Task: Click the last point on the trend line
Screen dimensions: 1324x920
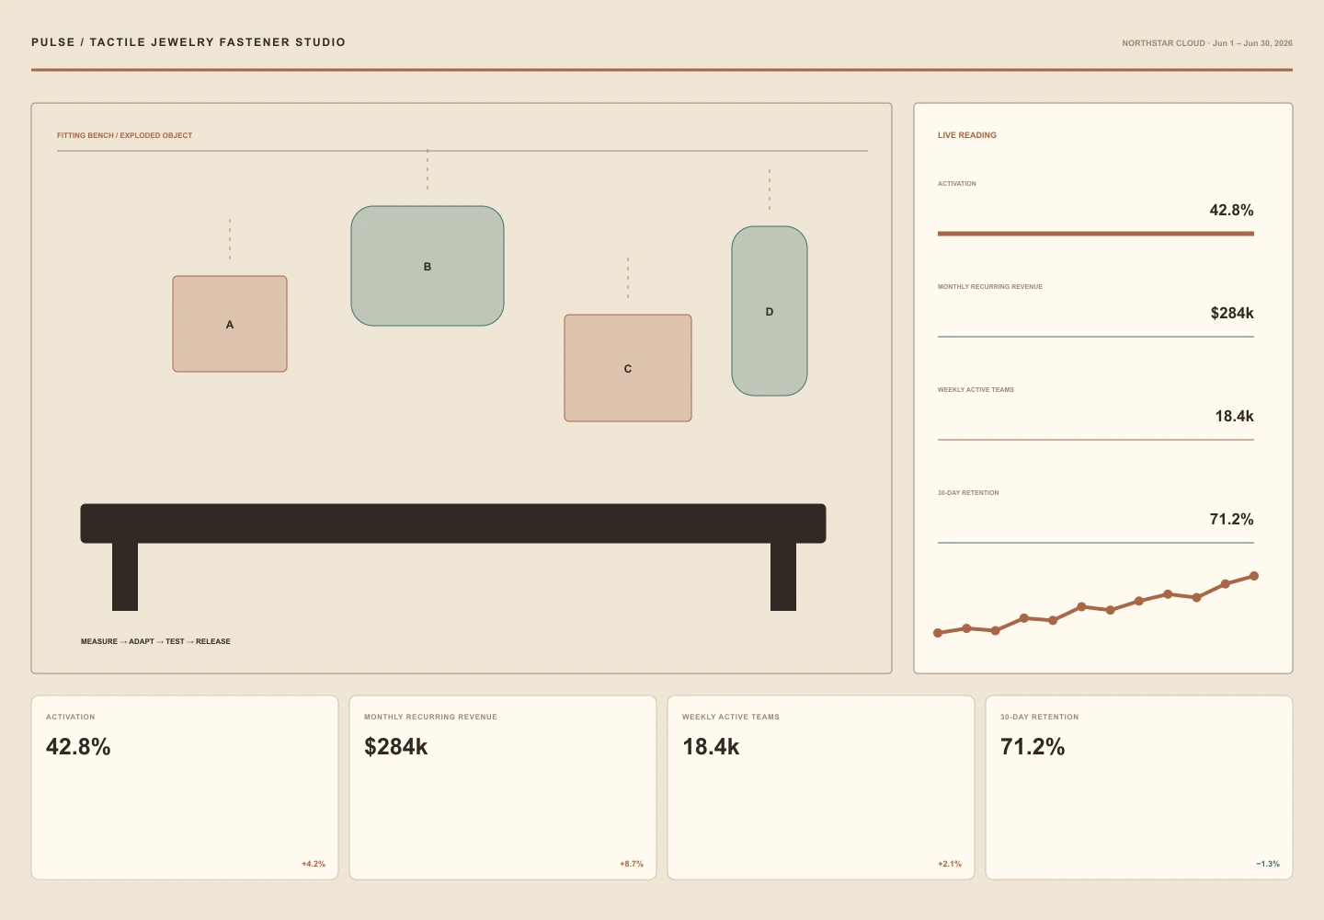Action: point(1254,576)
